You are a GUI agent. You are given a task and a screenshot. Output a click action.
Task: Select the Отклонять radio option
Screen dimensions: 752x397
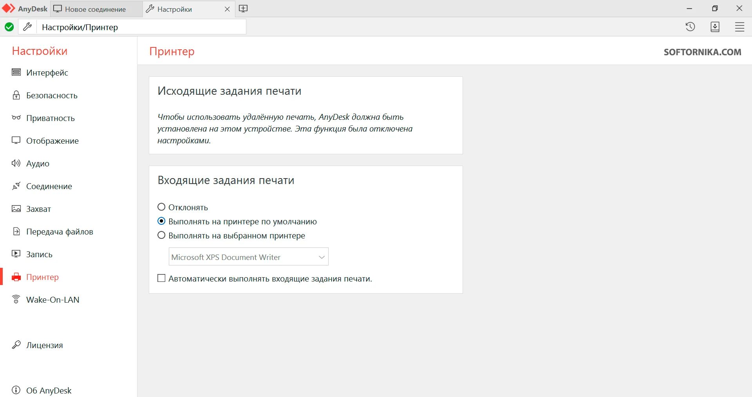pyautogui.click(x=161, y=207)
